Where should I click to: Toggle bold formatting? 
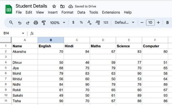tap(167, 23)
